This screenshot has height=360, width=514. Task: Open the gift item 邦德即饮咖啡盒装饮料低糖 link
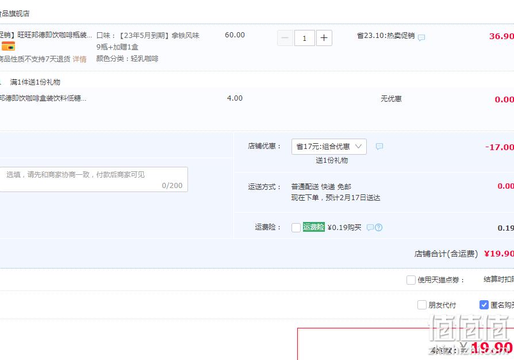pyautogui.click(x=43, y=98)
